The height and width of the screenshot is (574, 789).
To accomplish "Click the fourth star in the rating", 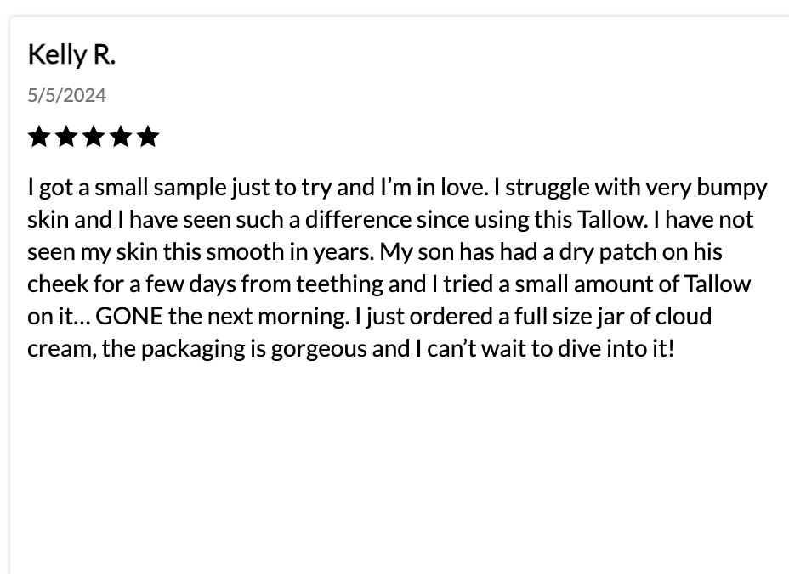I will (121, 137).
